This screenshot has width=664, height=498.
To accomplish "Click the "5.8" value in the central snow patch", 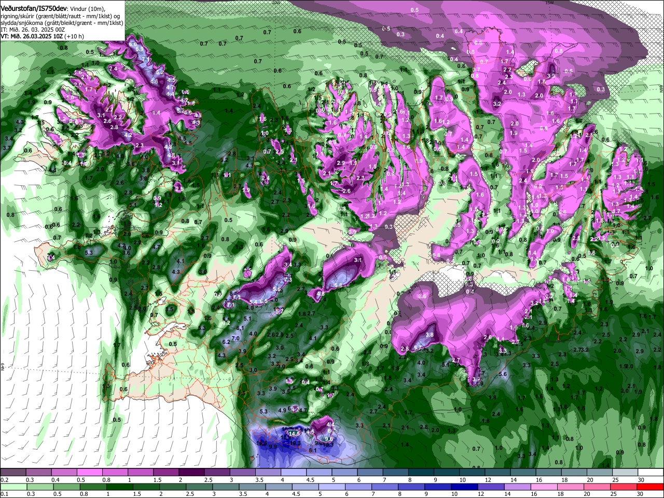I will tap(339, 285).
